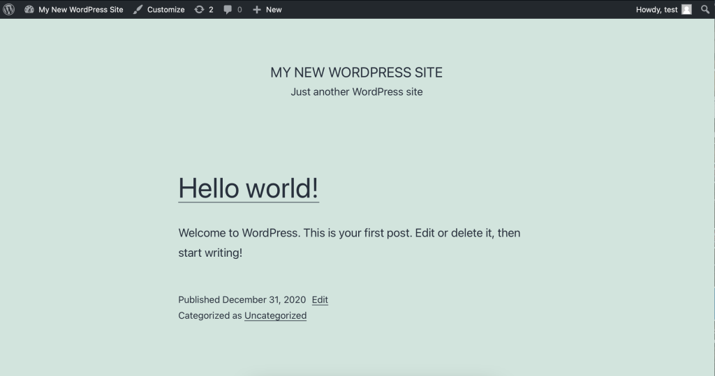Open the Hello world! post title
The width and height of the screenshot is (715, 376).
[249, 188]
